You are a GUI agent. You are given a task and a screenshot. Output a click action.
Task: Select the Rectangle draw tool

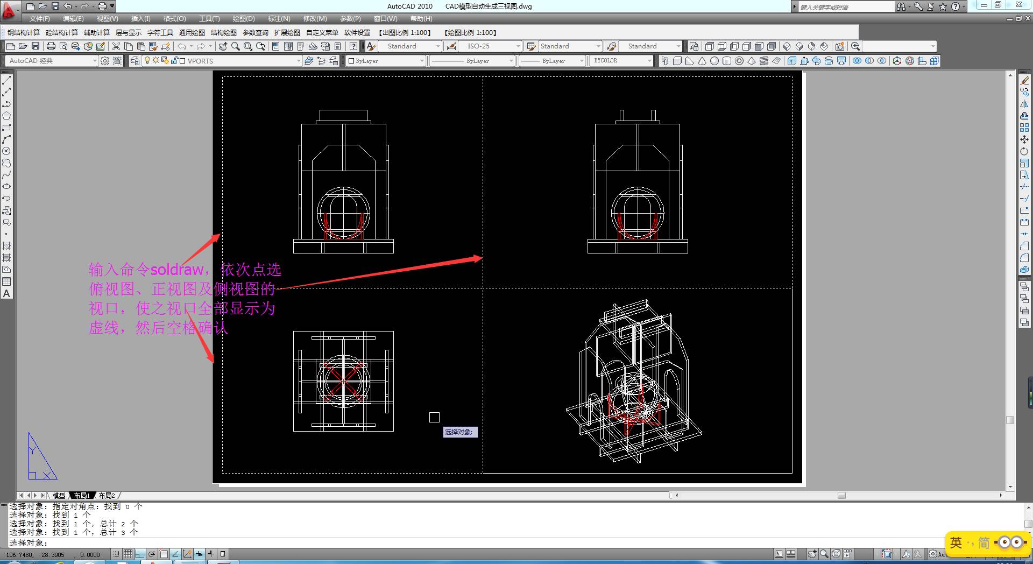click(x=6, y=128)
